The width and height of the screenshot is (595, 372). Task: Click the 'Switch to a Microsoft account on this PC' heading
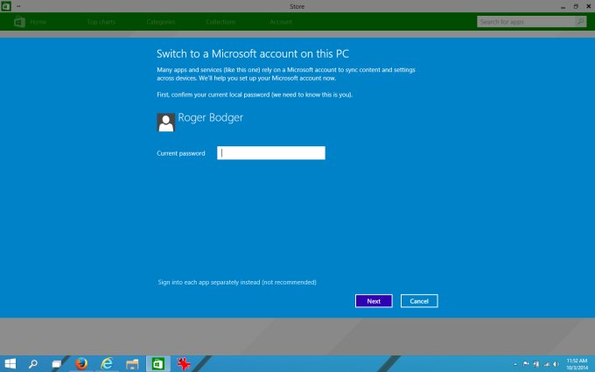(253, 53)
